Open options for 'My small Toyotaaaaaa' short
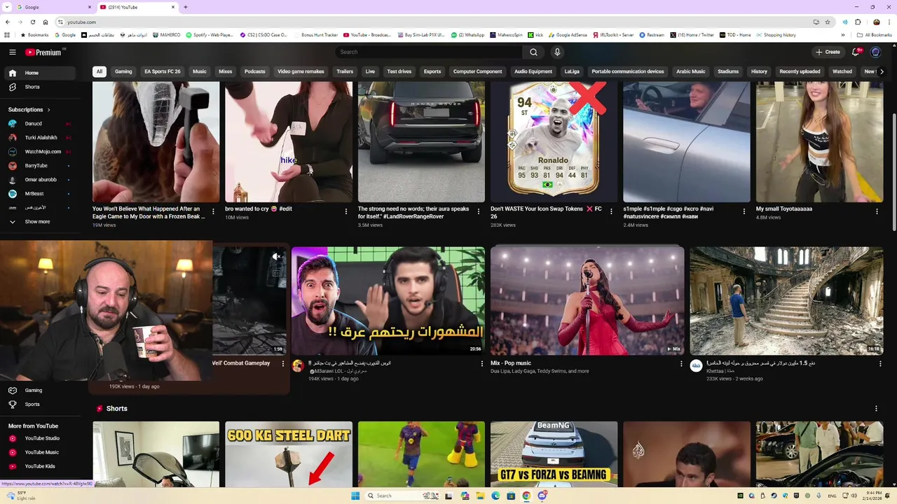Screen dimensions: 897x504 point(877,211)
